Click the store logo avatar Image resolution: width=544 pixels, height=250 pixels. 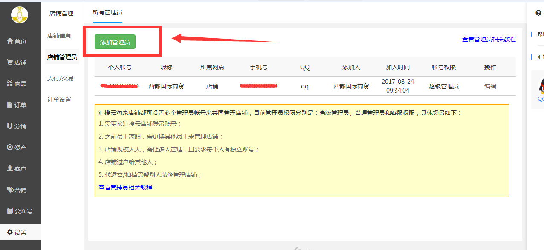[20, 15]
